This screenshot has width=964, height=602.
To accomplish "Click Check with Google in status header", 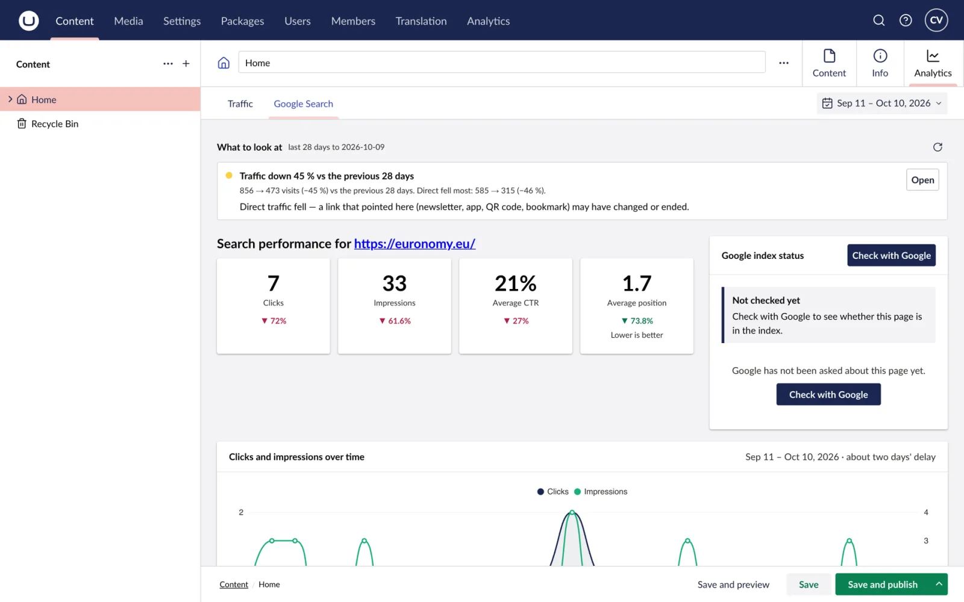I will tap(891, 255).
